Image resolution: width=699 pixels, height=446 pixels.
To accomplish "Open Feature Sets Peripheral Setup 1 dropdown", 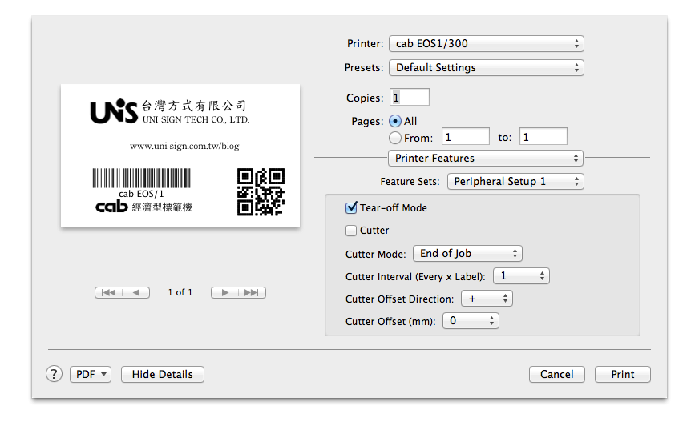I will (x=515, y=182).
